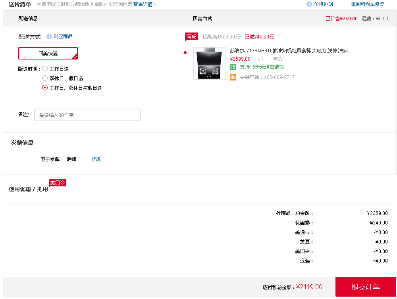Open product title 苏泊尔J717+QB616抽油烟机灶具套餐
397x299 pixels.
(291, 51)
